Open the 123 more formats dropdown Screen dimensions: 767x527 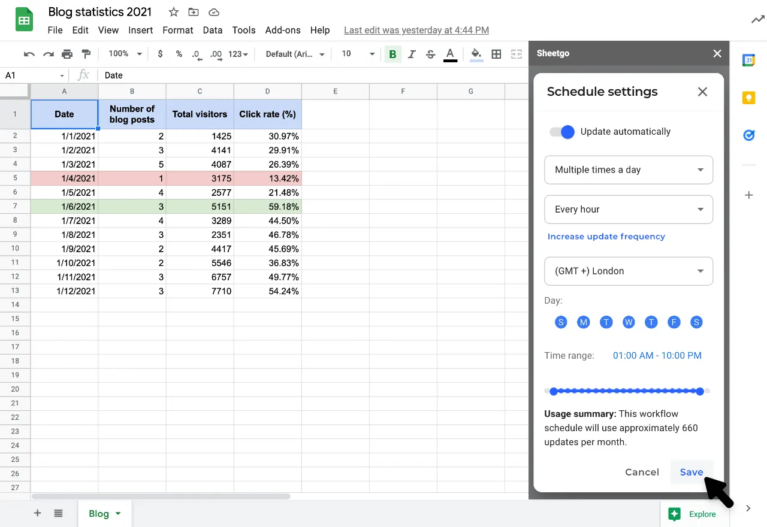[x=238, y=54]
